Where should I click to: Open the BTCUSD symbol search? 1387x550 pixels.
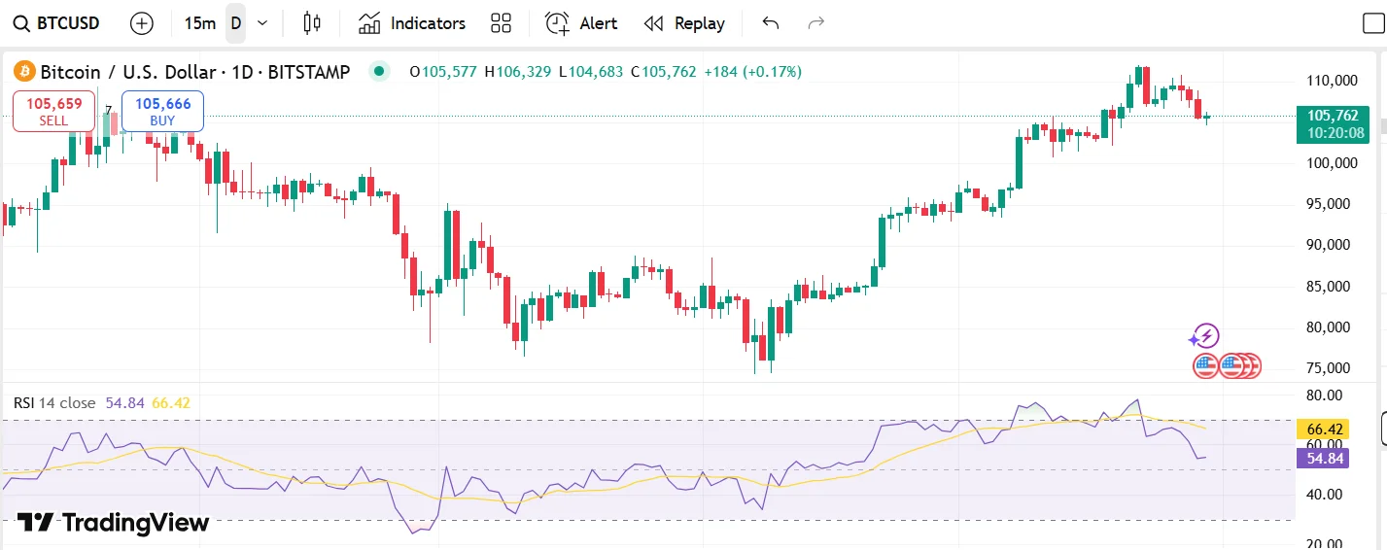(57, 23)
